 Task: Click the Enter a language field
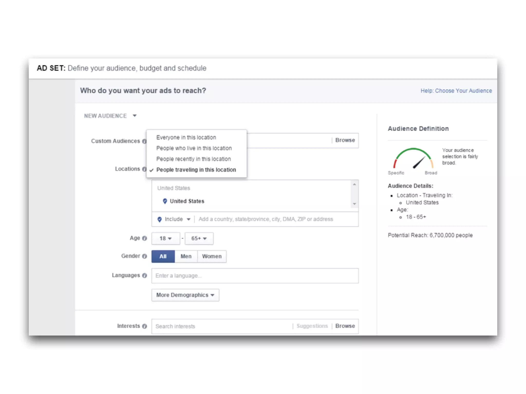click(x=255, y=276)
